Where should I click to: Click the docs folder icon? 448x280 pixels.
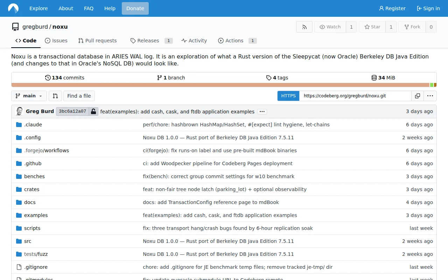coord(19,202)
